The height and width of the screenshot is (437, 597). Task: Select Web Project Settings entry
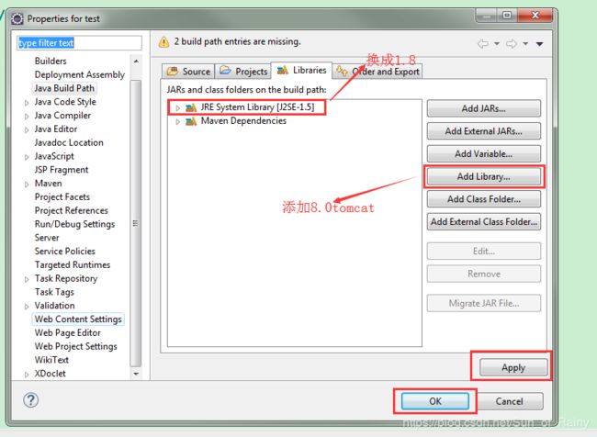tap(75, 346)
